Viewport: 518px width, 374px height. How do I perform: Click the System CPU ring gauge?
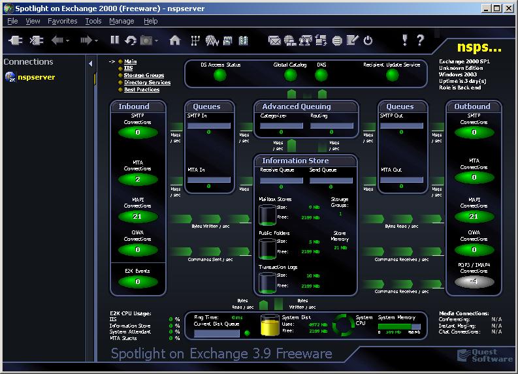343,325
